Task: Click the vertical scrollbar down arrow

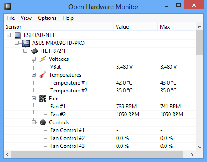Action: tap(200, 147)
